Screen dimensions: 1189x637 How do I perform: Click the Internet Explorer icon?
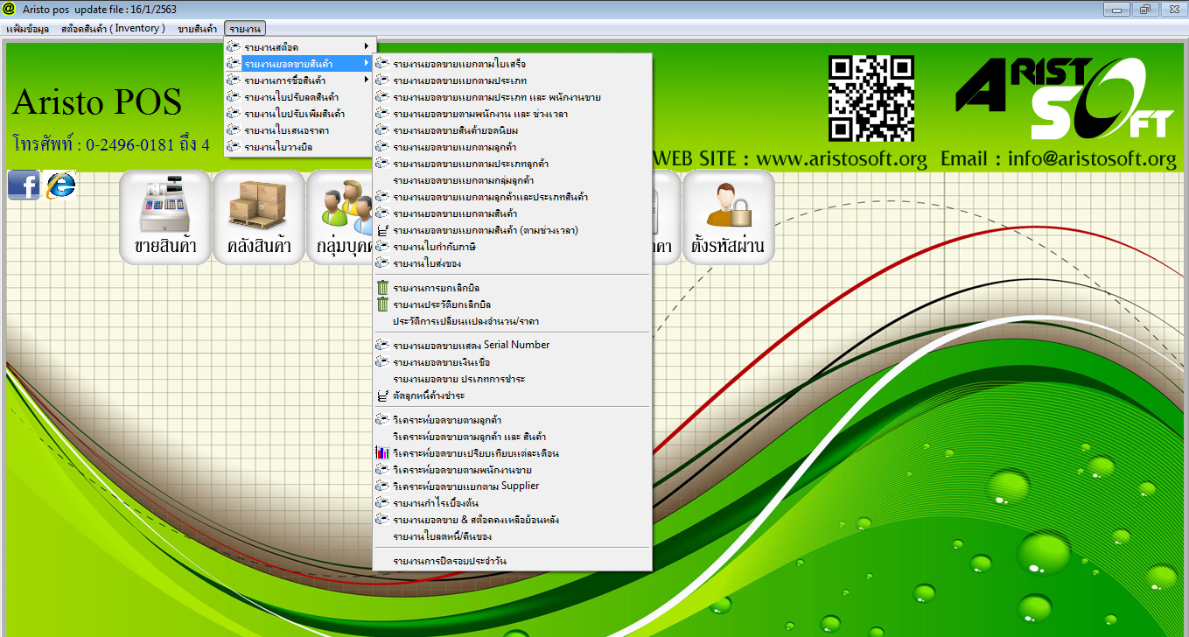click(x=60, y=185)
